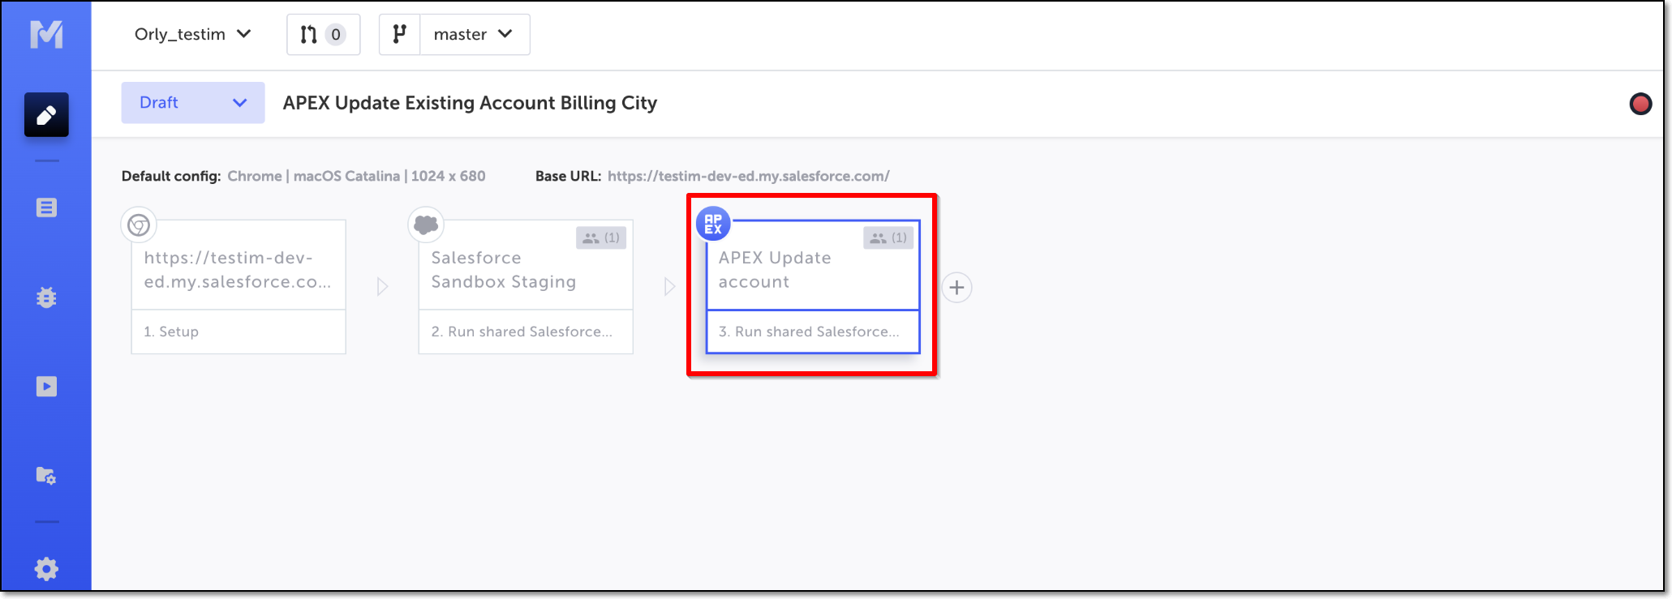
Task: Open the settings gear icon
Action: 46,569
